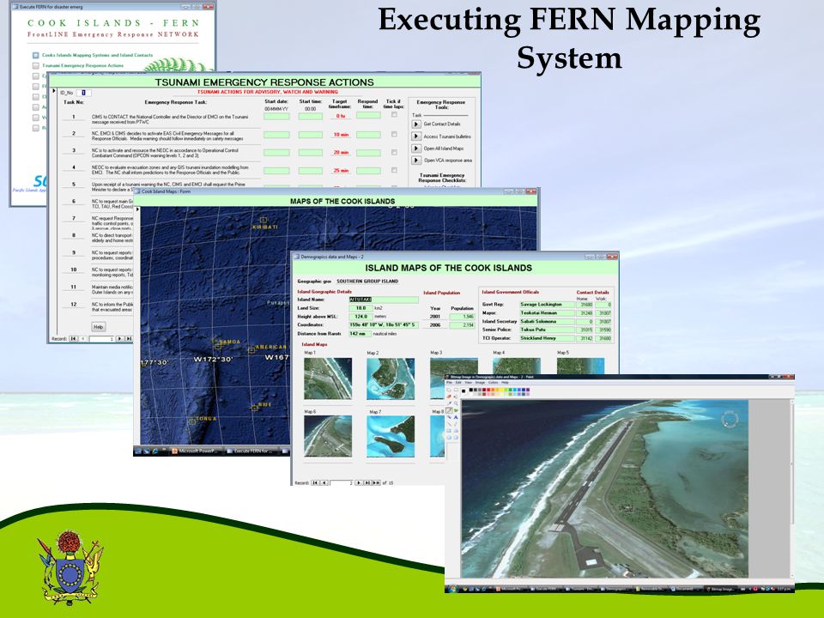Go to previous record in Demographics form
824x618 pixels.
tap(324, 483)
